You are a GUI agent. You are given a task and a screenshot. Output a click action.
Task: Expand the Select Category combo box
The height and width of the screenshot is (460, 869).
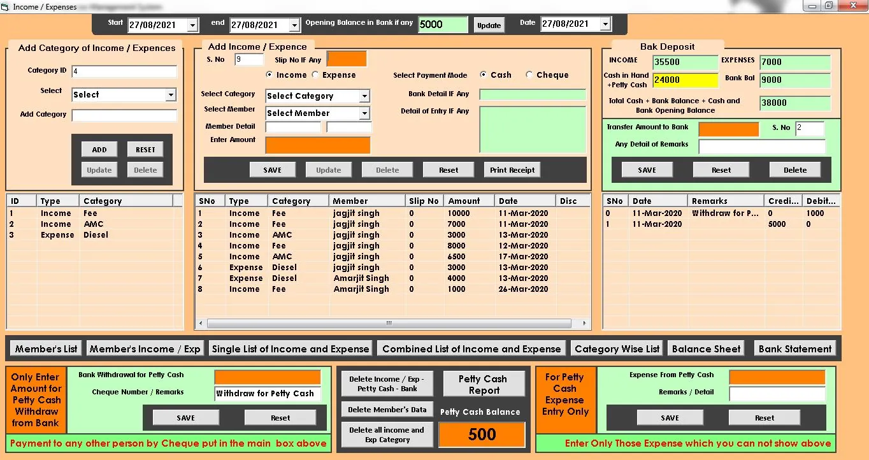pos(364,96)
